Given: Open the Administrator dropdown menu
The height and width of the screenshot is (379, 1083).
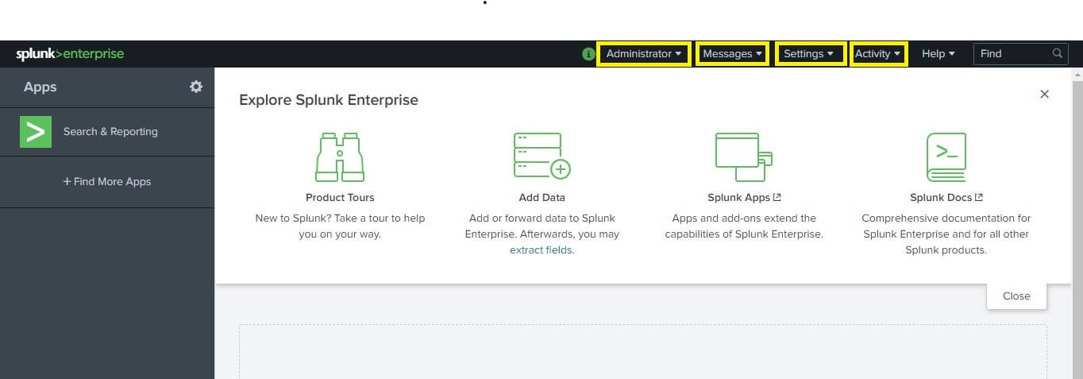Looking at the screenshot, I should 644,54.
